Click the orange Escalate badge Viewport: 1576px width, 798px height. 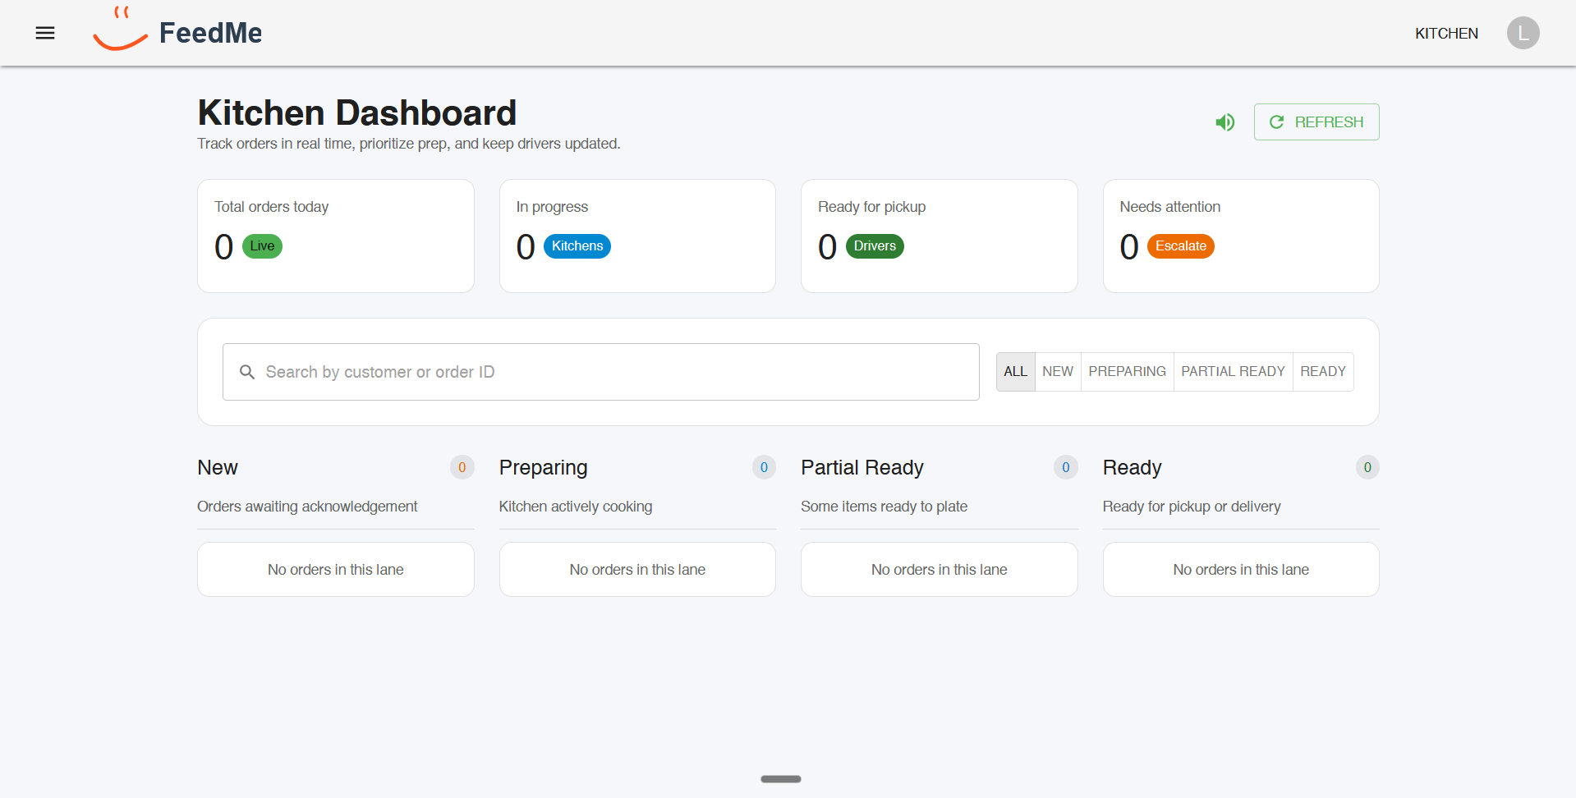[1180, 246]
